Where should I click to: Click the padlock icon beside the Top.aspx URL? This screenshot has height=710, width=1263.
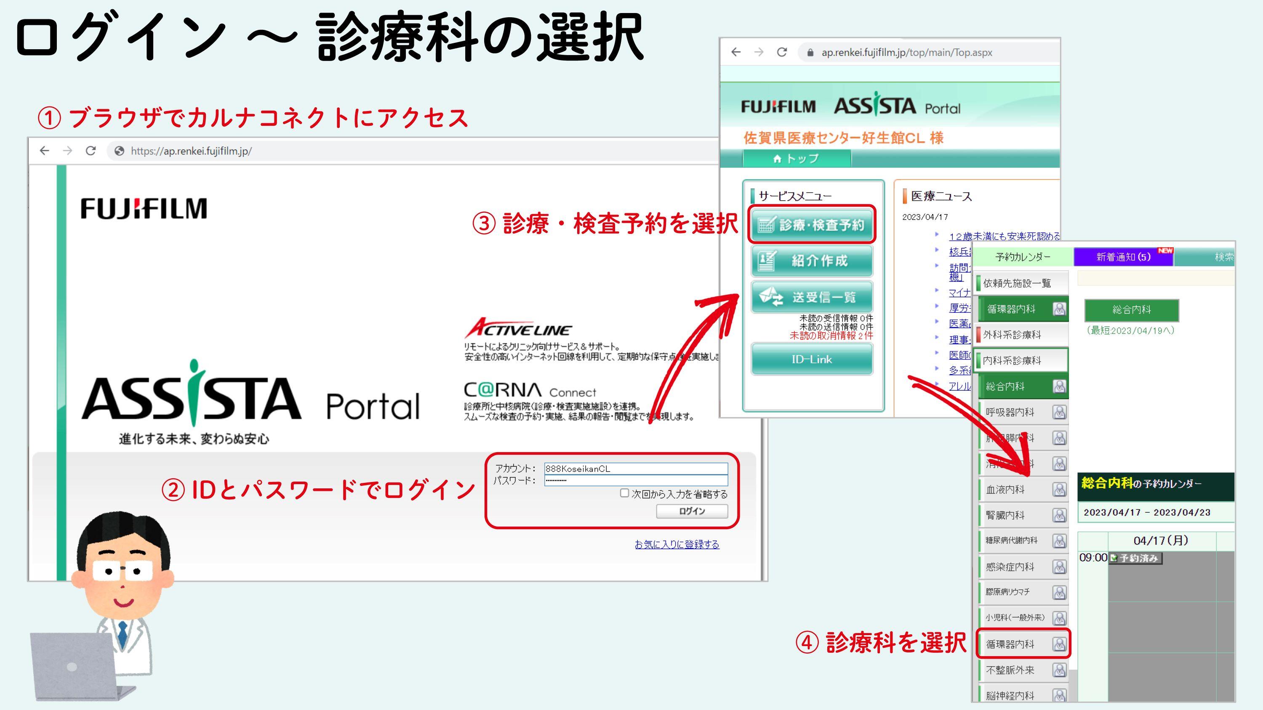click(x=810, y=53)
